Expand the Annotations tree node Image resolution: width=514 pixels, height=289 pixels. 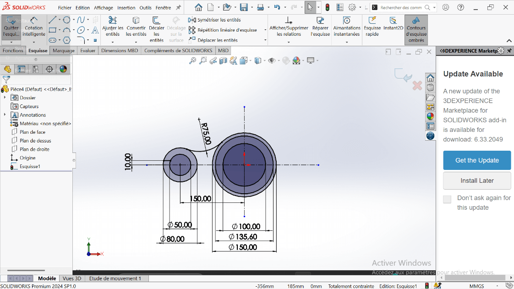click(5, 115)
